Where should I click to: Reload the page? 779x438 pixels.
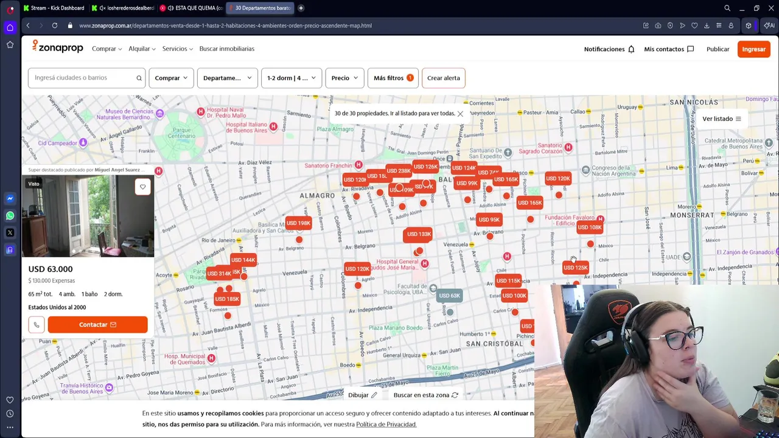coord(55,26)
